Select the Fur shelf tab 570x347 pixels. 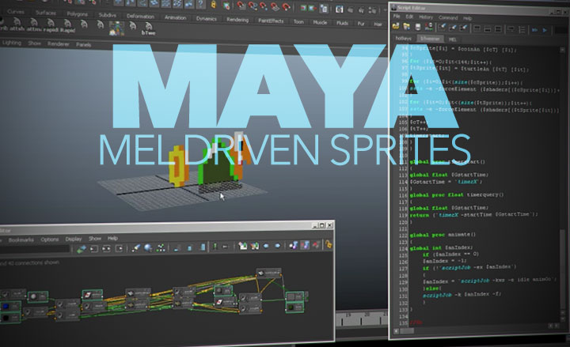361,24
